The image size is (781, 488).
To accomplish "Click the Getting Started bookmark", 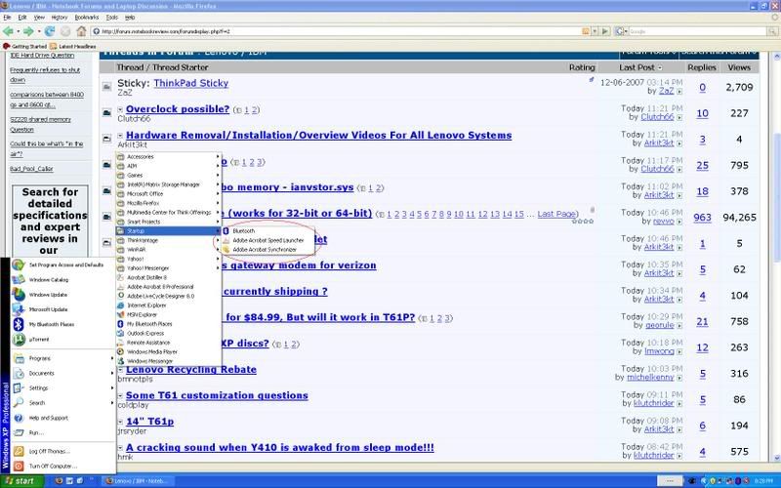I will 25,46.
